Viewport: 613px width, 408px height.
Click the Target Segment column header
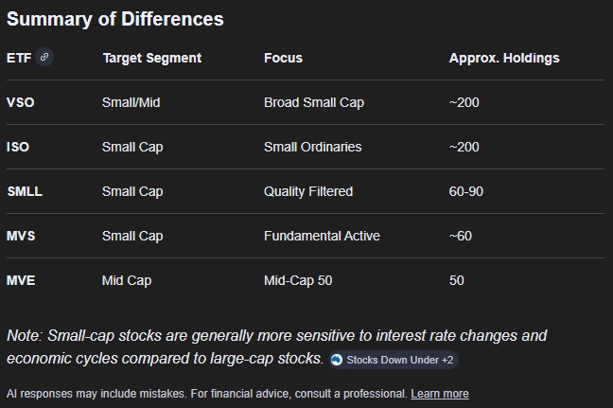click(x=151, y=58)
